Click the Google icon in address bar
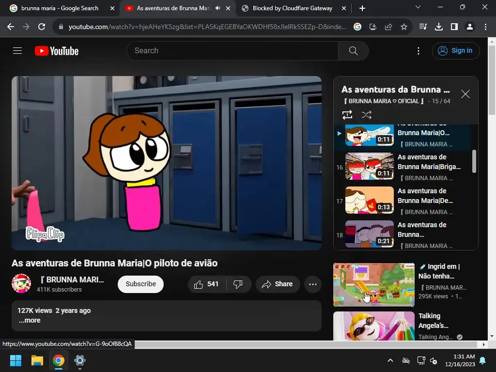The height and width of the screenshot is (372, 496). 357,27
